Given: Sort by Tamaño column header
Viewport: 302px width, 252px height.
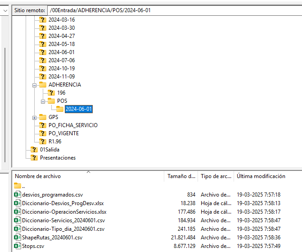Looking at the screenshot, I should (180, 176).
